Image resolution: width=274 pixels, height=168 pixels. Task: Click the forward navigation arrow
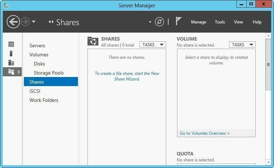click(x=25, y=22)
